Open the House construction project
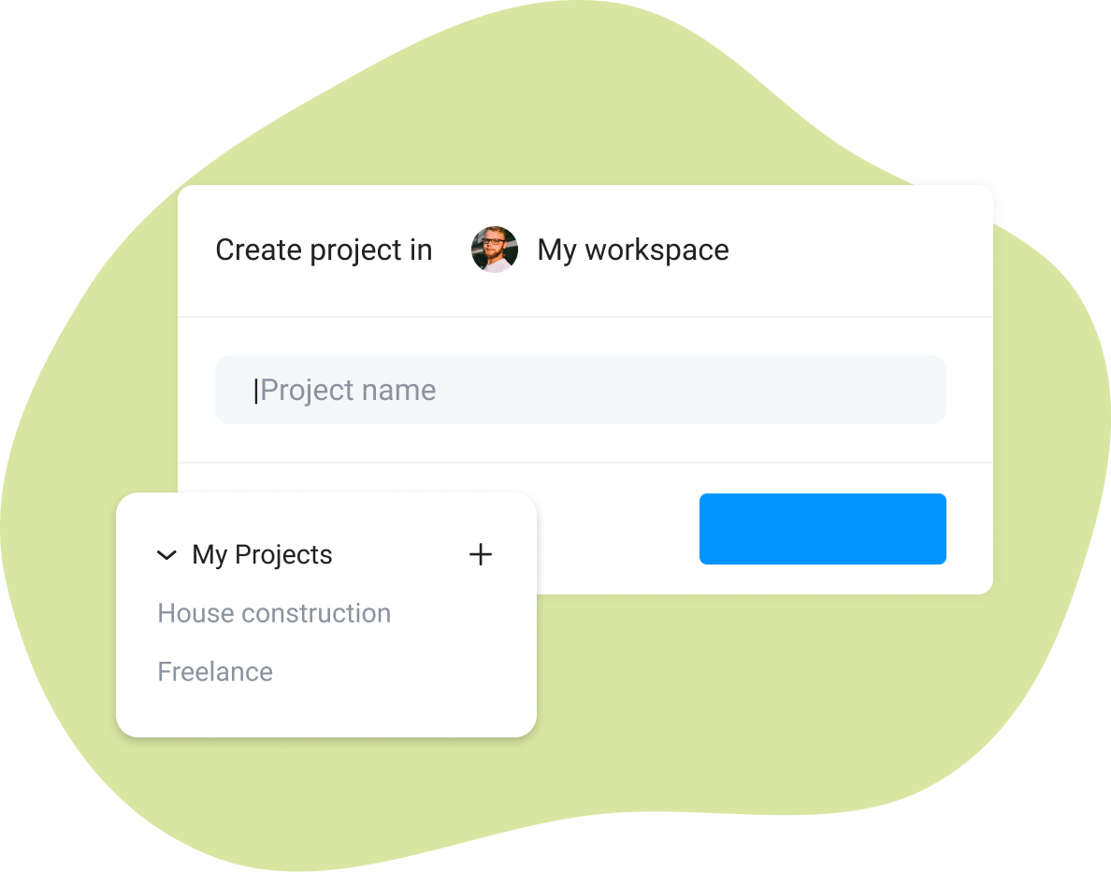The image size is (1111, 872). click(x=274, y=613)
